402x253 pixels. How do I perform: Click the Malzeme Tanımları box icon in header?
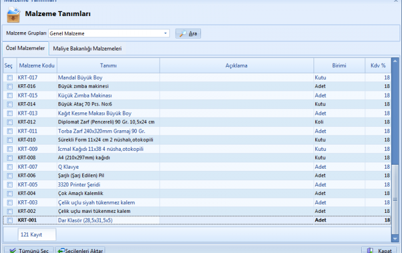point(14,14)
